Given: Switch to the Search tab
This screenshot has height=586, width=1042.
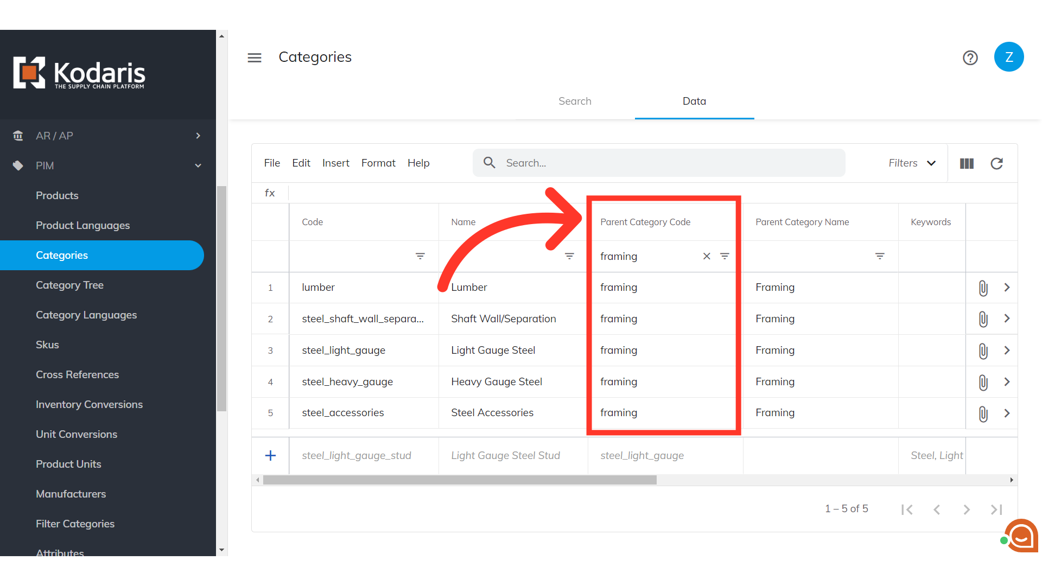Looking at the screenshot, I should point(575,101).
